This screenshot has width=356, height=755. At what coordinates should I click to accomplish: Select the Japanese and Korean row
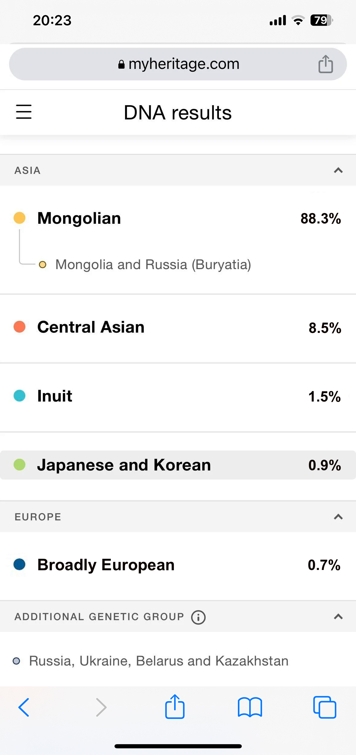[x=178, y=465]
